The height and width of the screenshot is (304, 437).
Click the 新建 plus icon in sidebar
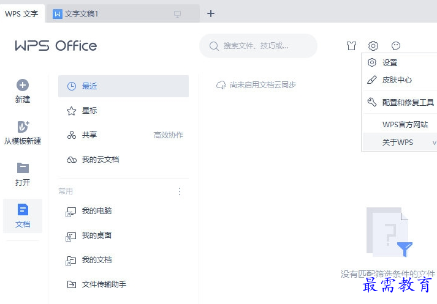coord(23,85)
